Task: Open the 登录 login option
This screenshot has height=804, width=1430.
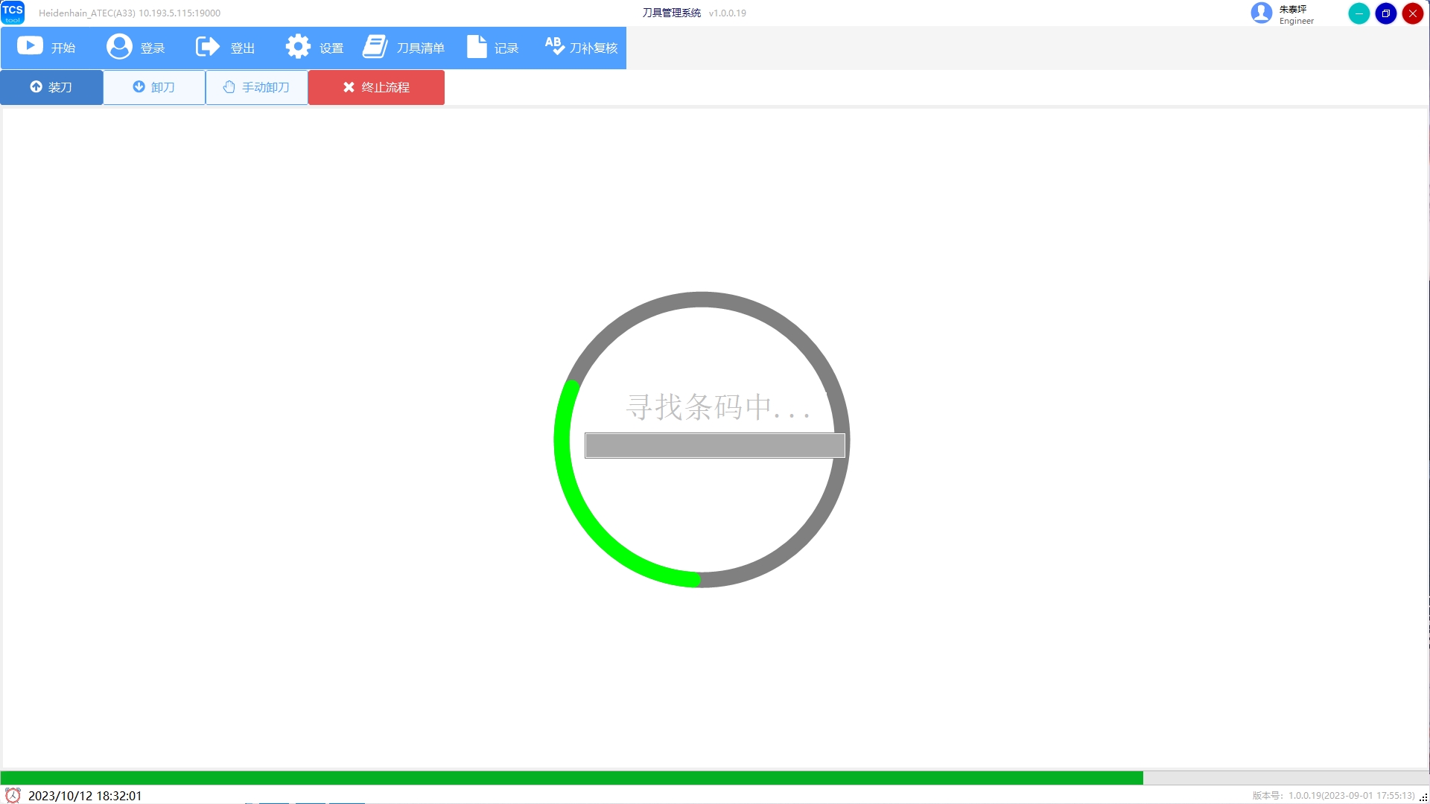Action: 136,48
